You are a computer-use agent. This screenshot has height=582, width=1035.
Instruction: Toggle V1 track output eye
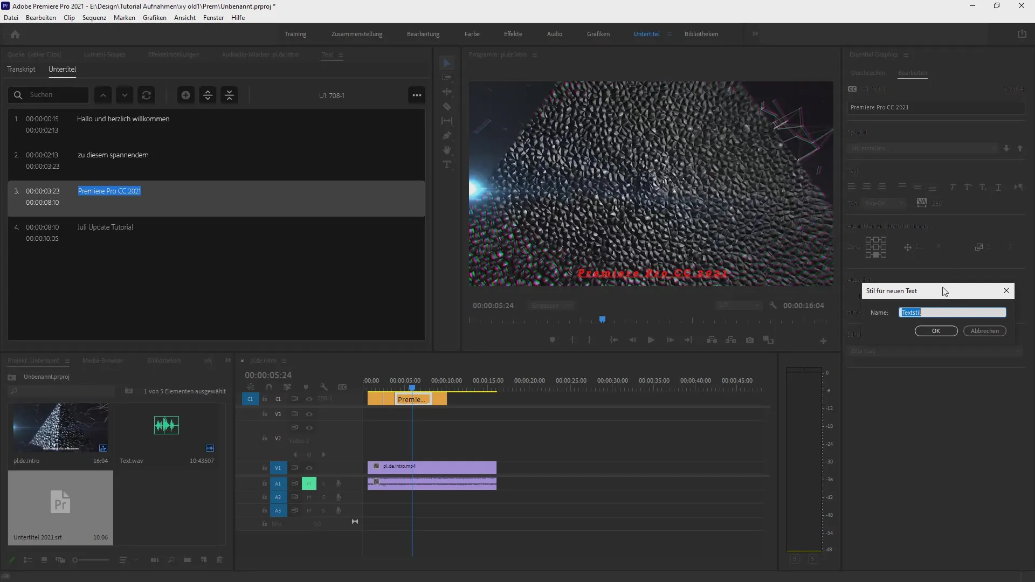tap(309, 468)
